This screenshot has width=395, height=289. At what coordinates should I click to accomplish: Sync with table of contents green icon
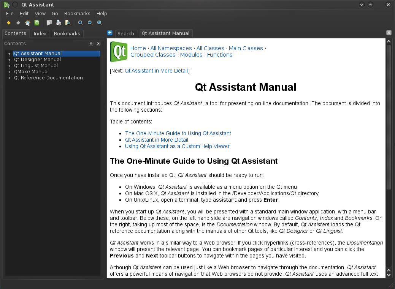[37, 23]
